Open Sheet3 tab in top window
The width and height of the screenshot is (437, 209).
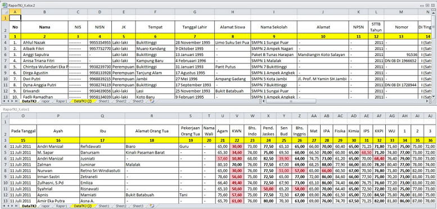tap(138, 101)
